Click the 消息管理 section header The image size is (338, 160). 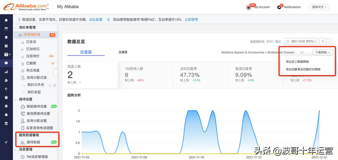tap(26, 150)
